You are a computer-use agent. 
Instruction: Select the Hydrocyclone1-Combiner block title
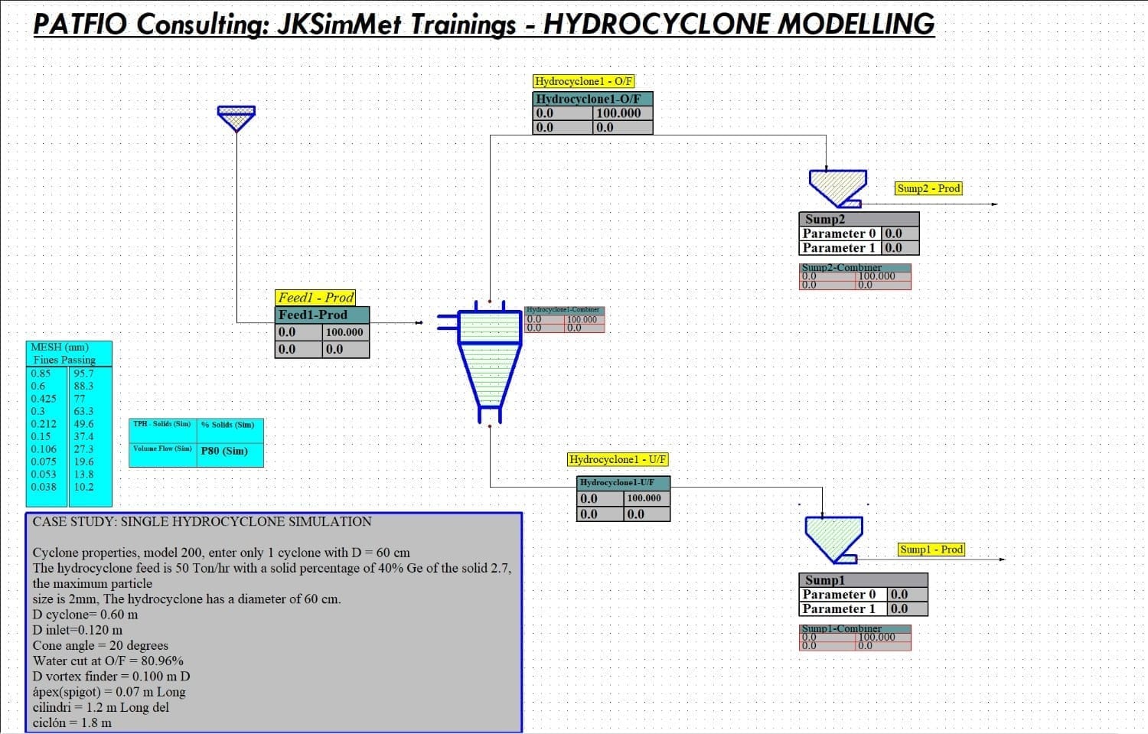pyautogui.click(x=564, y=309)
